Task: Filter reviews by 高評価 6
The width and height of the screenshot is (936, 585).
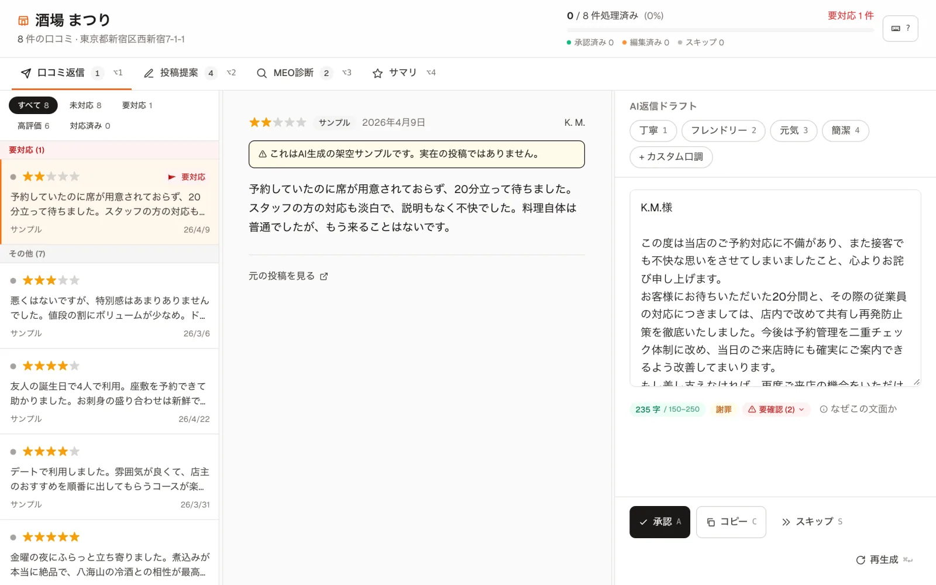Action: tap(33, 126)
